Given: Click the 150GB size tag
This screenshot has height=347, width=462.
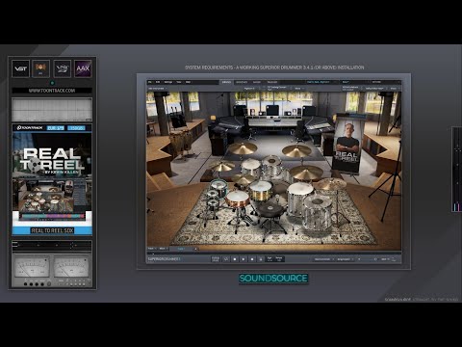Looking at the screenshot, I should click(77, 128).
